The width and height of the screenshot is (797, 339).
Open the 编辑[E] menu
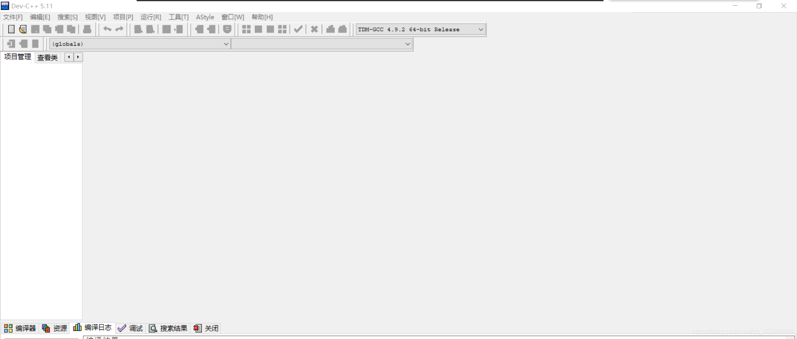tap(40, 17)
